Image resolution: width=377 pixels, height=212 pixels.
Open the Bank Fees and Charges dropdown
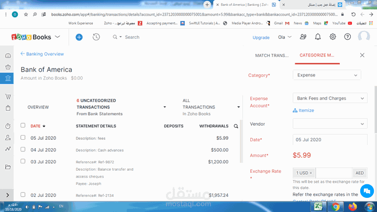(330, 98)
